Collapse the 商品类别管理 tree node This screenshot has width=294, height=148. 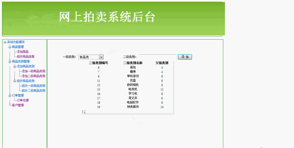[10, 62]
